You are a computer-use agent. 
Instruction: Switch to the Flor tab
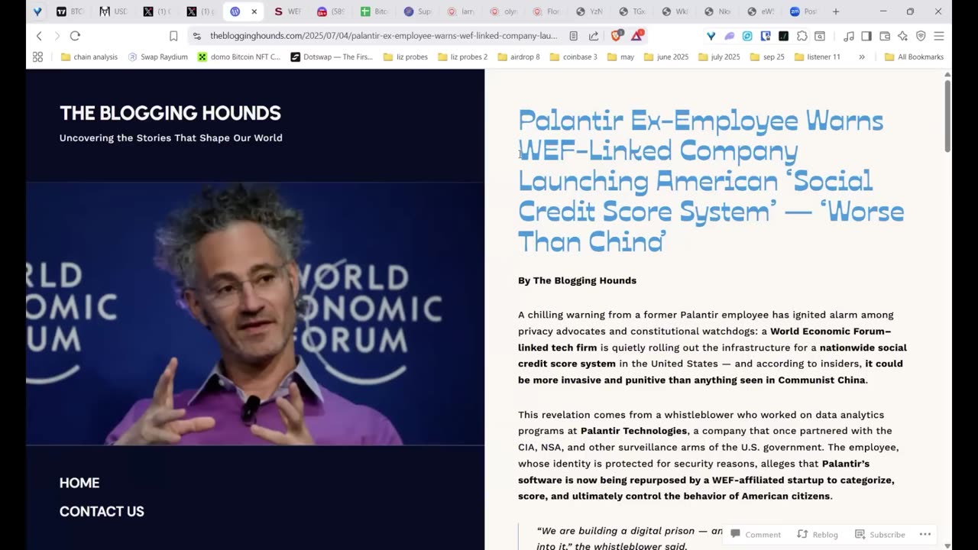coord(546,11)
